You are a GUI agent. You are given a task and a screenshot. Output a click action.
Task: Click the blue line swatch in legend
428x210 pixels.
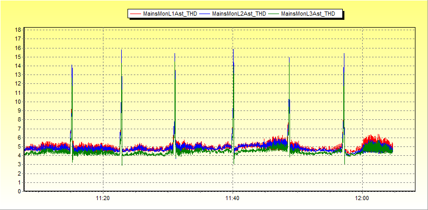click(205, 14)
